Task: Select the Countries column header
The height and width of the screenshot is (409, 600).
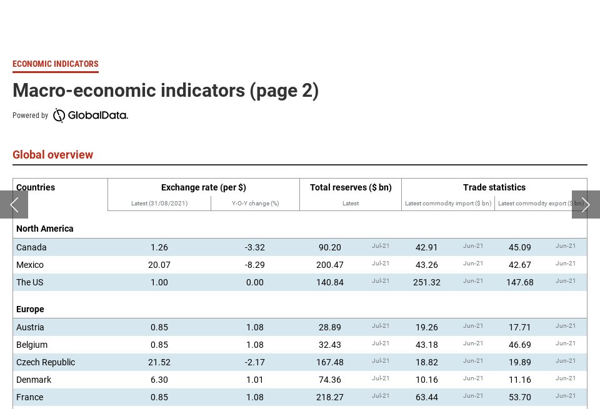Action: click(35, 187)
